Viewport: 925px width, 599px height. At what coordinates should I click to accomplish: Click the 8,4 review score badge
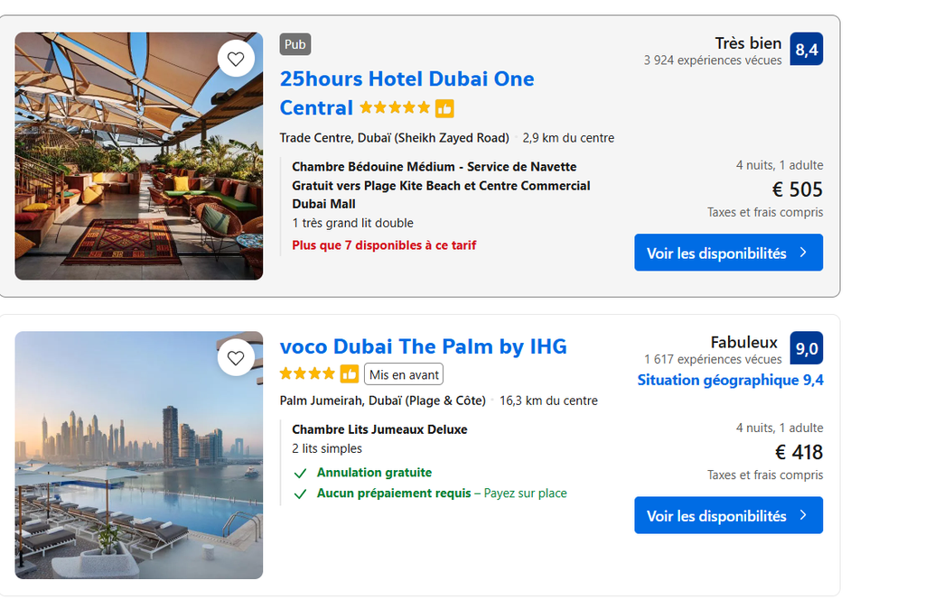click(807, 49)
